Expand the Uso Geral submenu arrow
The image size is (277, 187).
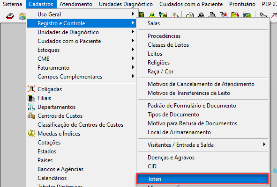click(x=133, y=14)
